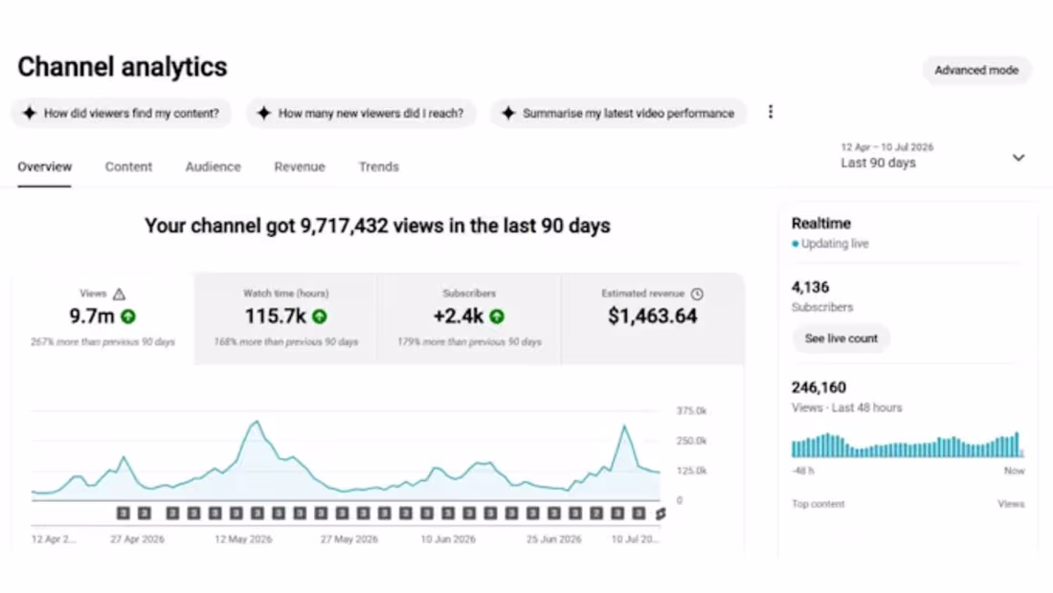Go to the Audience tab
Viewport: 1053px width, 593px height.
coord(213,167)
